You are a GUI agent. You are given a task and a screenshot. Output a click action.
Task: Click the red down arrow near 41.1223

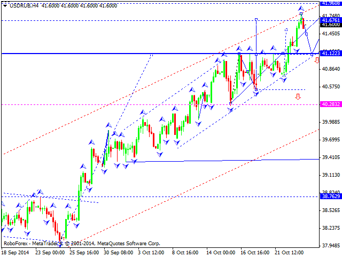pos(316,61)
